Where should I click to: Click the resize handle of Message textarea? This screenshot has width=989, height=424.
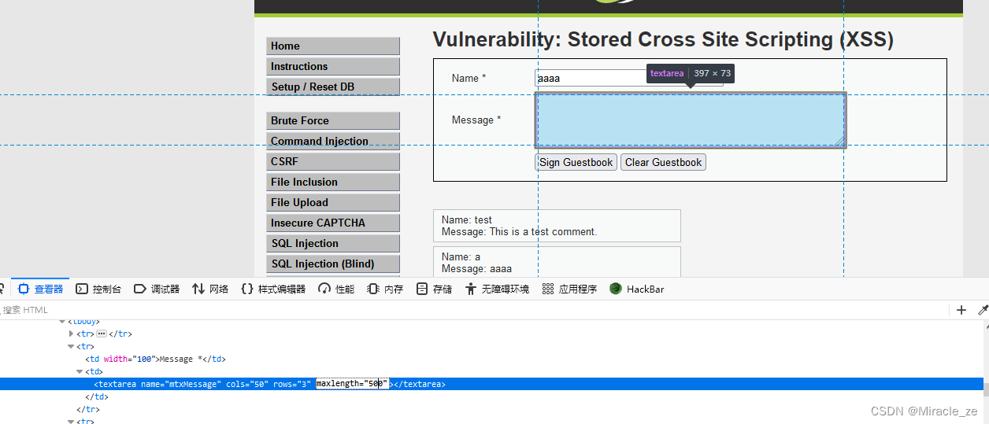point(839,141)
